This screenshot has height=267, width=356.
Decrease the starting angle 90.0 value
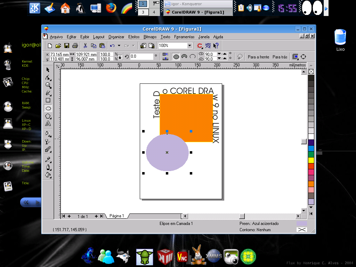[x=219, y=54]
